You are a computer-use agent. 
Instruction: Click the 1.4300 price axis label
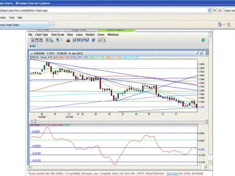pyautogui.click(x=201, y=64)
